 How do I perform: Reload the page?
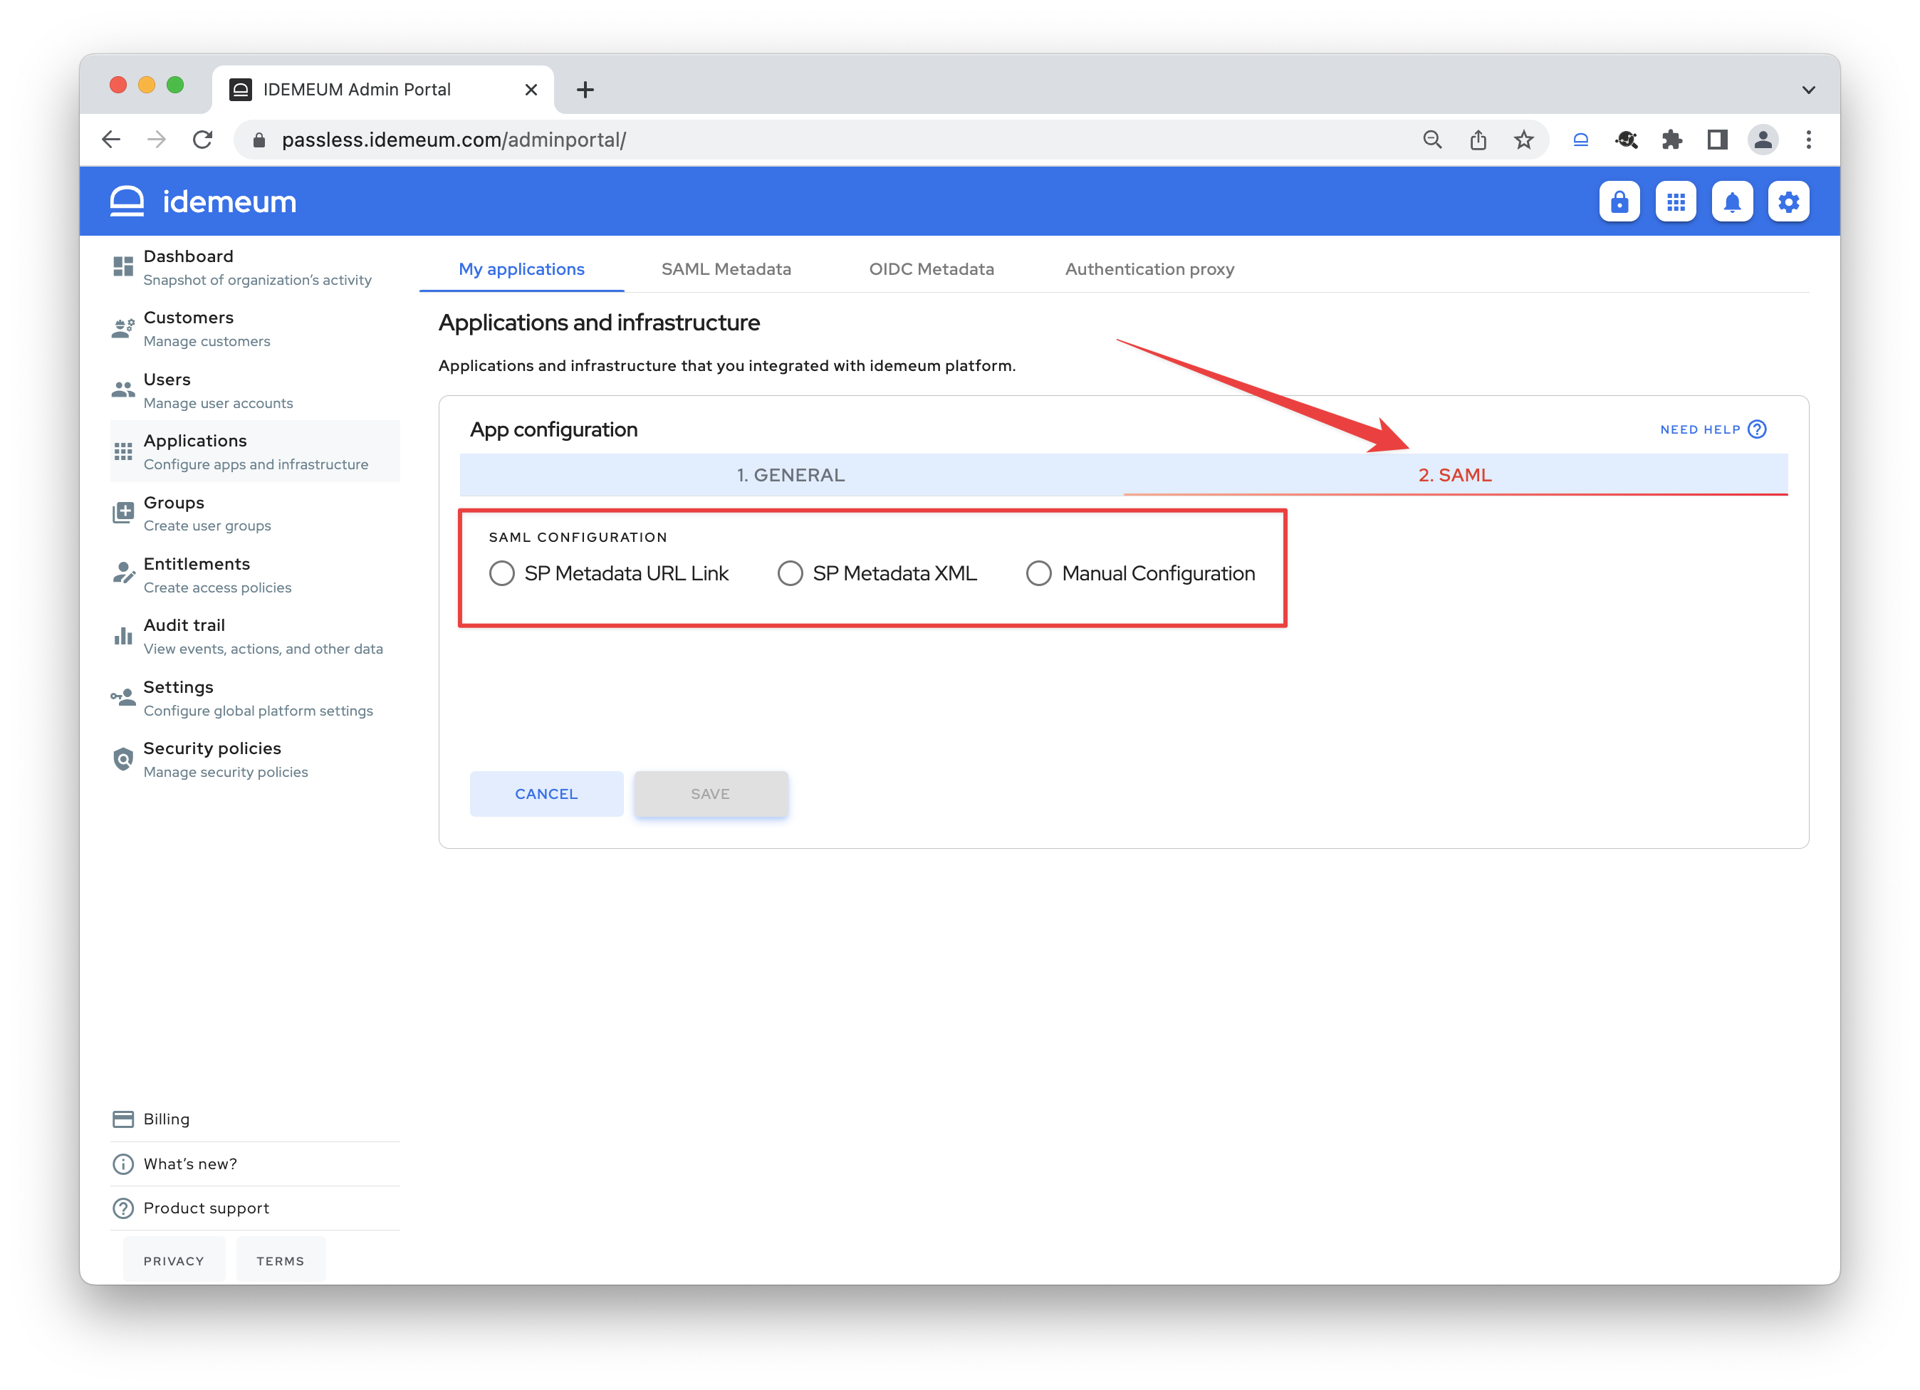pos(202,140)
